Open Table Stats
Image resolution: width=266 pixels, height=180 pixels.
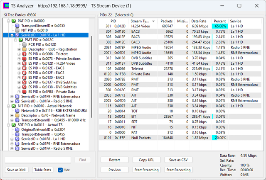click(x=42, y=170)
